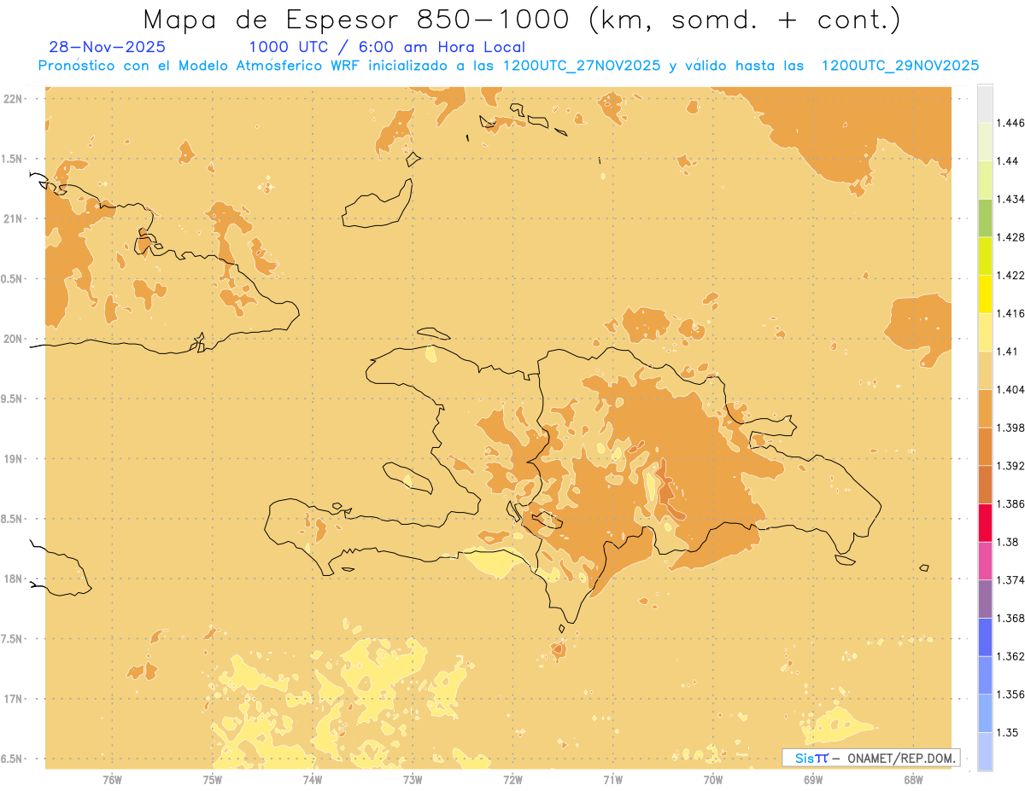Click the color bar value "1.44"

1009,161
